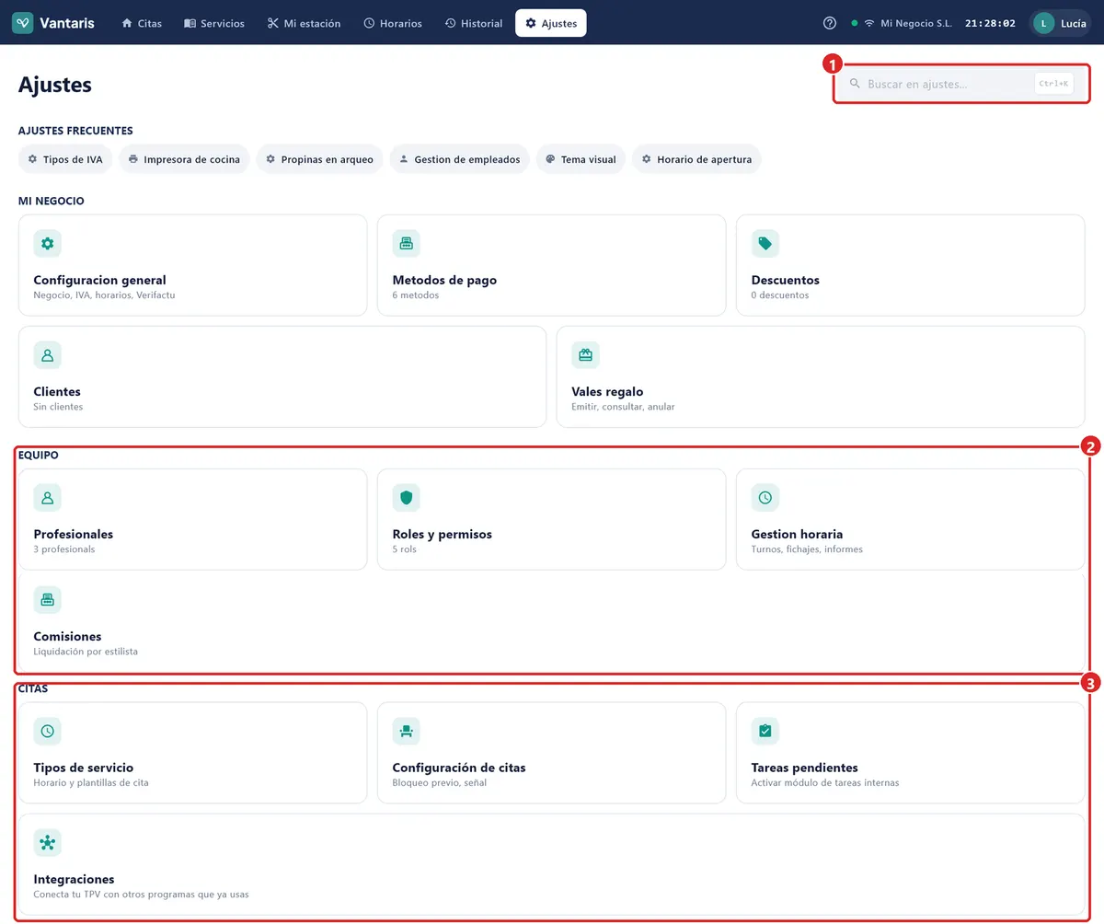Open the Servicios tab
The image size is (1104, 924).
coord(214,23)
